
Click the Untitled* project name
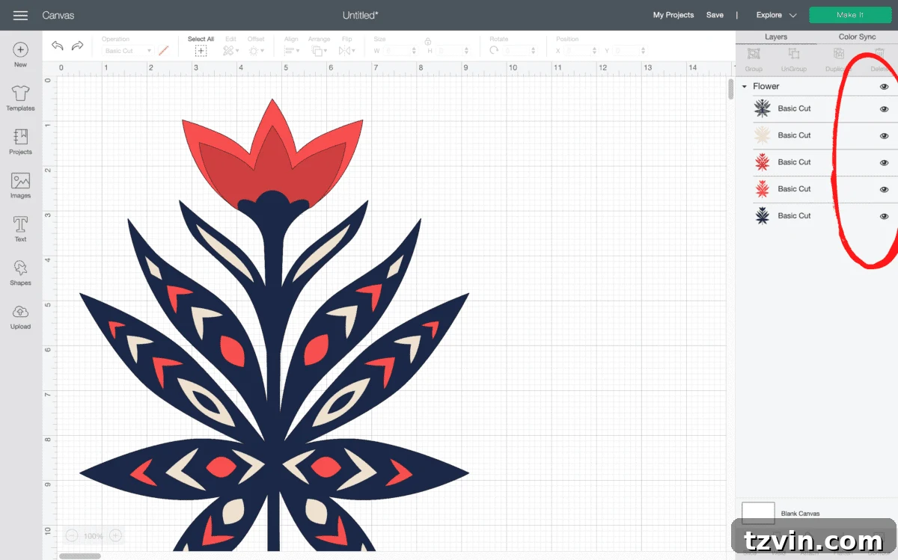[361, 15]
